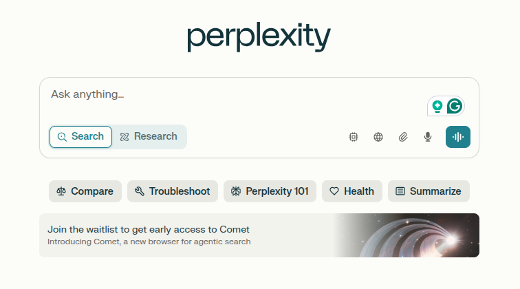Viewport: 520px width, 289px height.
Task: Choose the Troubleshoot suggestion chip
Action: pyautogui.click(x=173, y=191)
